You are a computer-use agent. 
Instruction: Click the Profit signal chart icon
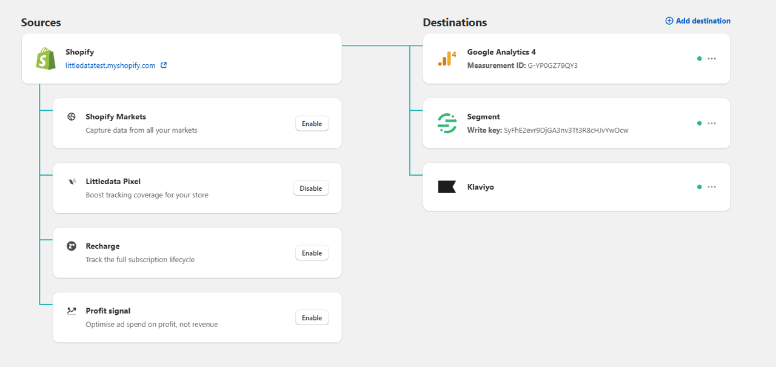point(72,311)
